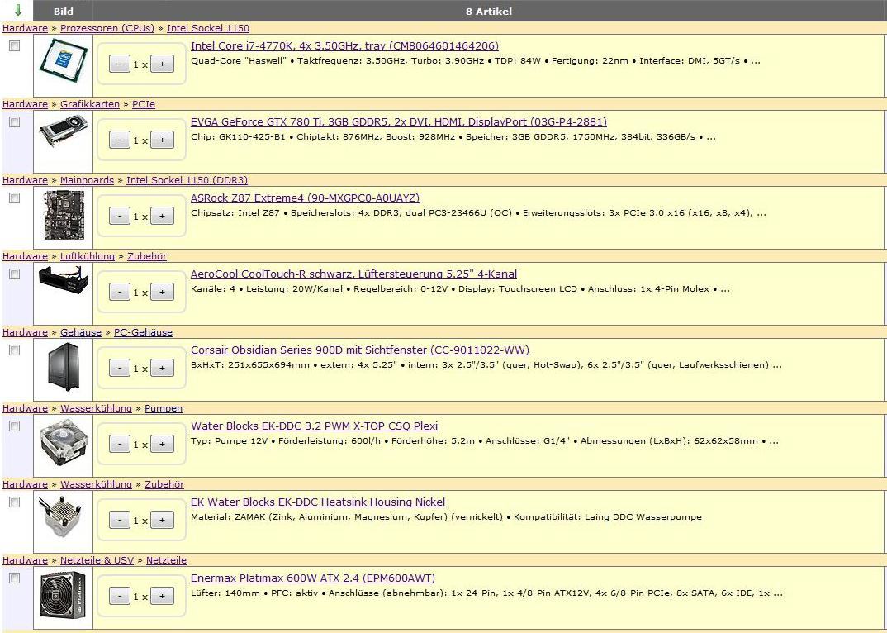The width and height of the screenshot is (887, 633).
Task: Go to Grafikkarten category
Action: [x=90, y=104]
